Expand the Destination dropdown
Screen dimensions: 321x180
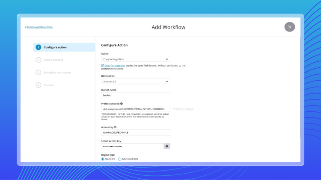pos(136,81)
